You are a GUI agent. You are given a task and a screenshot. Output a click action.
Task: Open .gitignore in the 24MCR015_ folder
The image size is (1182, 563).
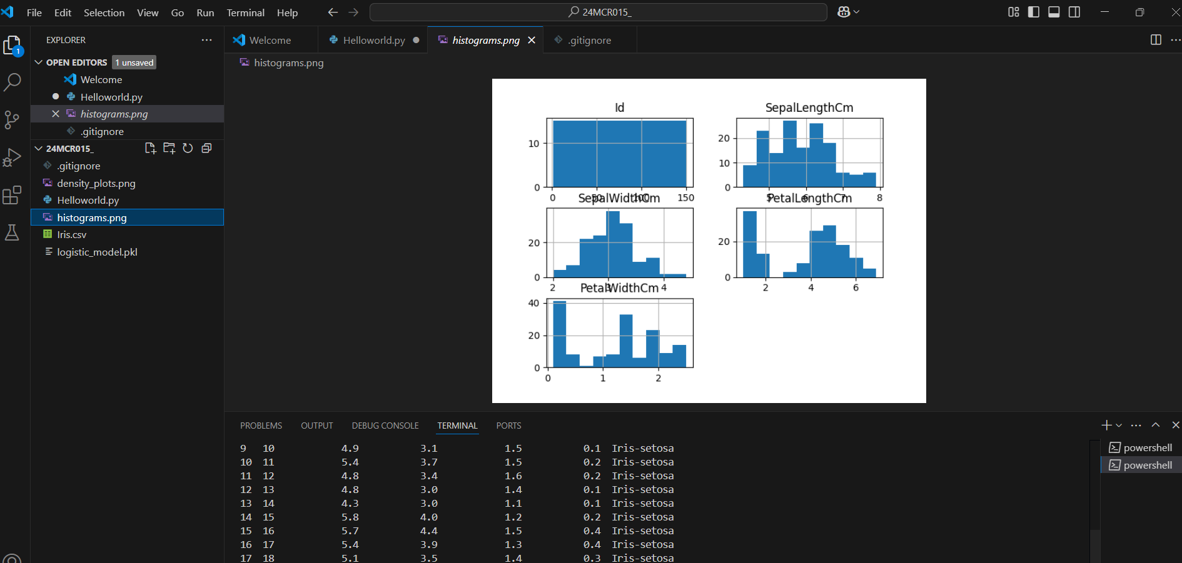128,166
